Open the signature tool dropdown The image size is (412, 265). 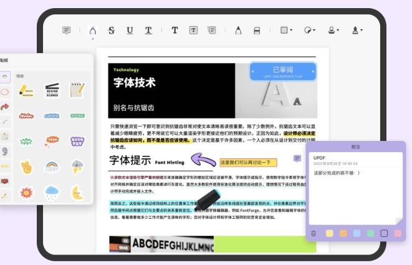(357, 30)
